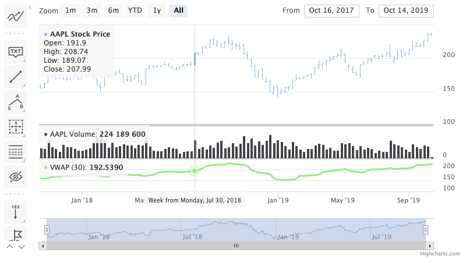Image resolution: width=466 pixels, height=263 pixels.
Task: Click the green VWAP diamond marker
Action: point(195,171)
